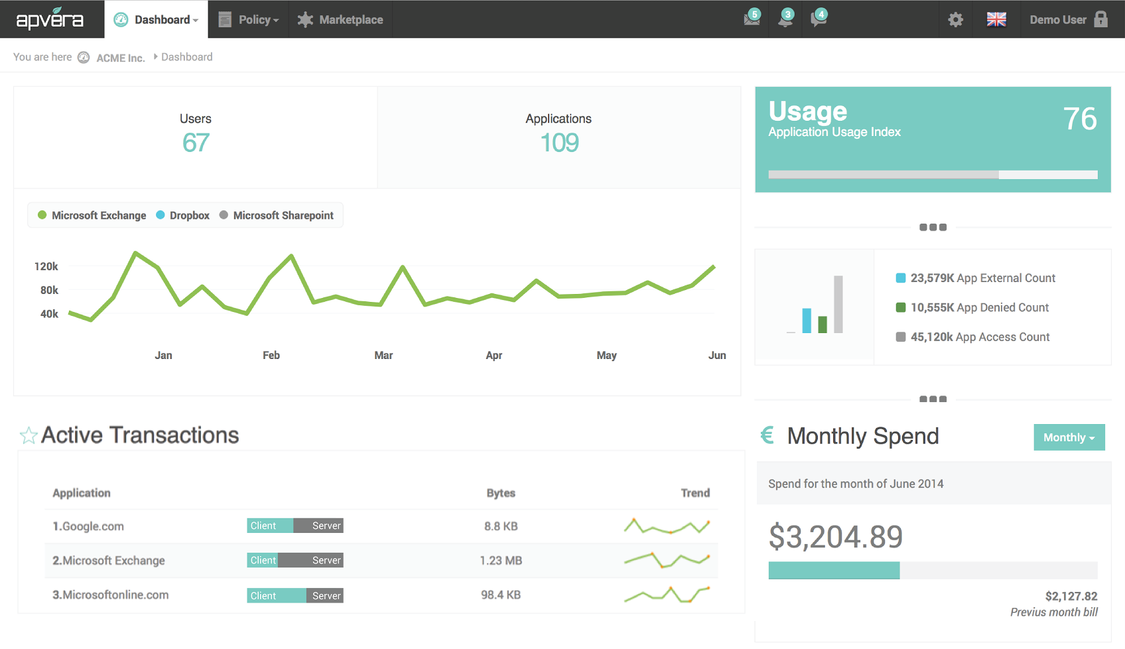
Task: Click the breadcrumb gauge icon
Action: (84, 57)
